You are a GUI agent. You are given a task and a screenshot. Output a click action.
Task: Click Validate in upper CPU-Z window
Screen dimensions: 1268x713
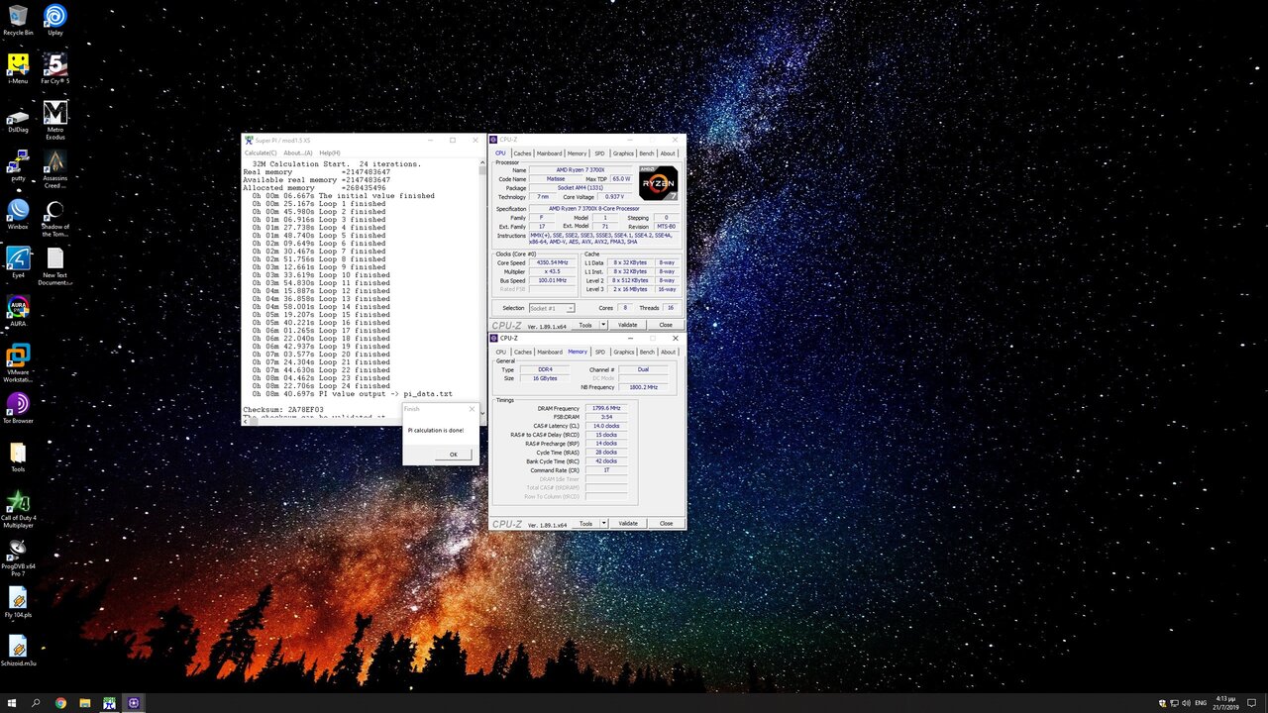[x=628, y=325]
